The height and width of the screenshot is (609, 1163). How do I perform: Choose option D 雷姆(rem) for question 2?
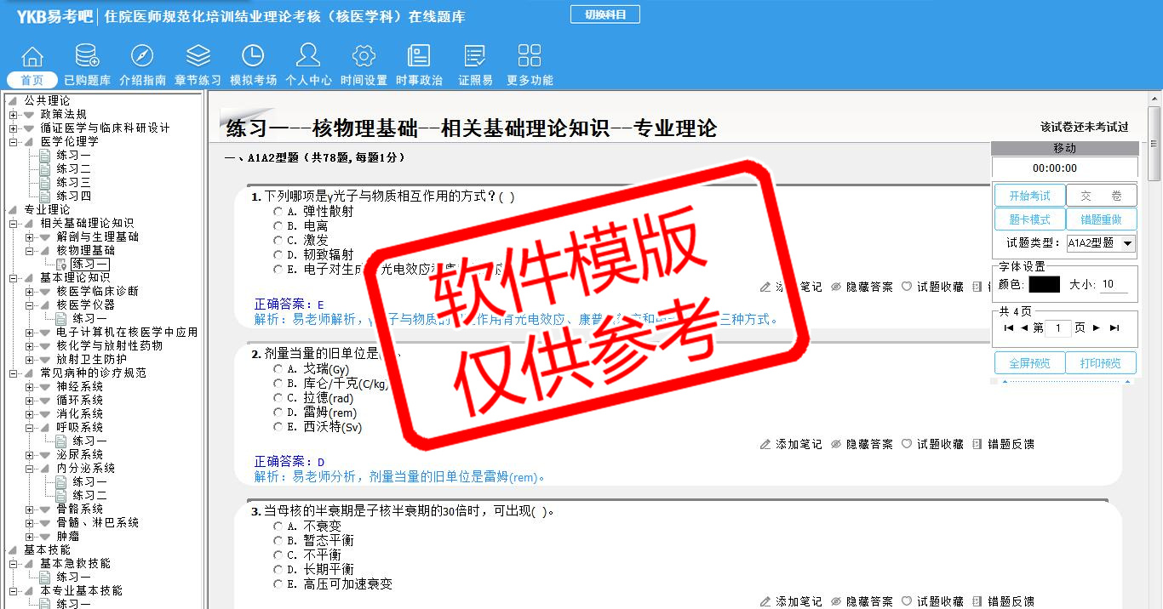278,413
